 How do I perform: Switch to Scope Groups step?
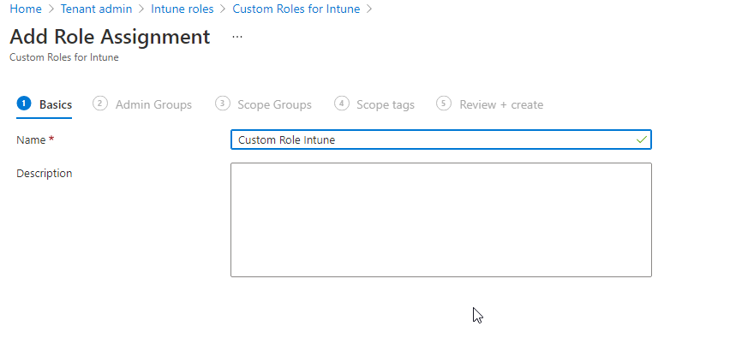tap(263, 104)
